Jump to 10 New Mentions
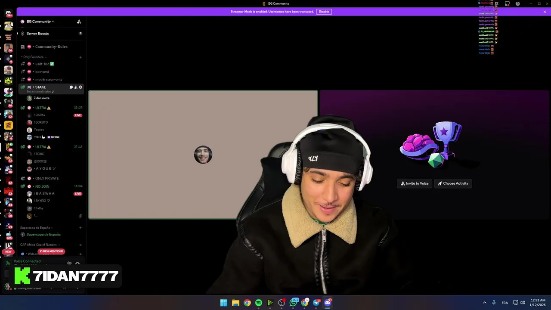The width and height of the screenshot is (551, 310). click(x=51, y=251)
